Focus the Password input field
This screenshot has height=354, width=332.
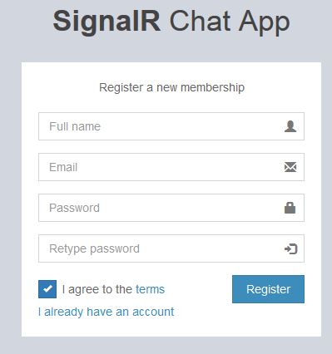coord(171,208)
